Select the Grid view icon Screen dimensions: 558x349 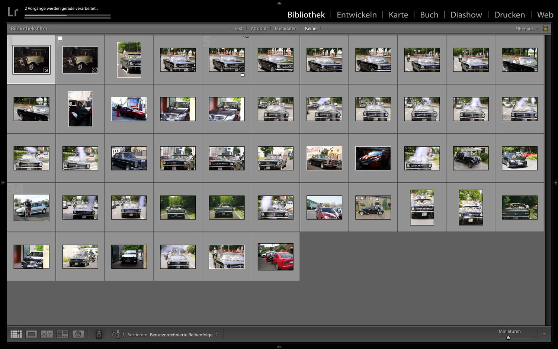[x=16, y=334]
